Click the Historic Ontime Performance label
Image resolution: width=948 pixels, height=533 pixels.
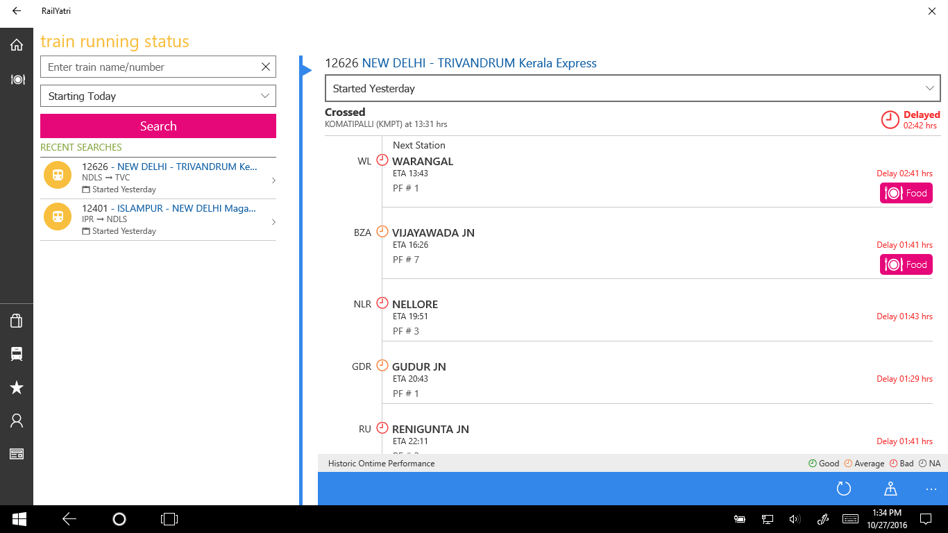[382, 463]
